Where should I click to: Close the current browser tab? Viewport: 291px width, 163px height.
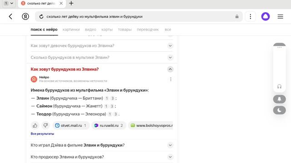click(x=61, y=3)
